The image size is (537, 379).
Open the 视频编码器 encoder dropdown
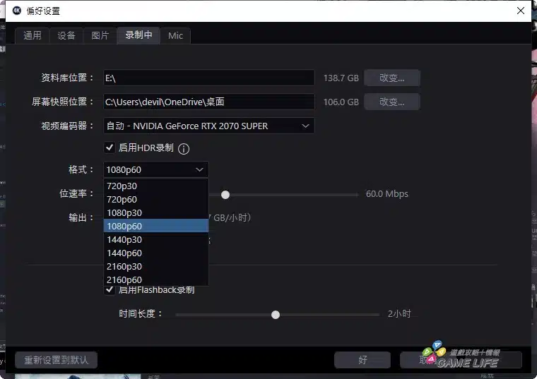(208, 126)
